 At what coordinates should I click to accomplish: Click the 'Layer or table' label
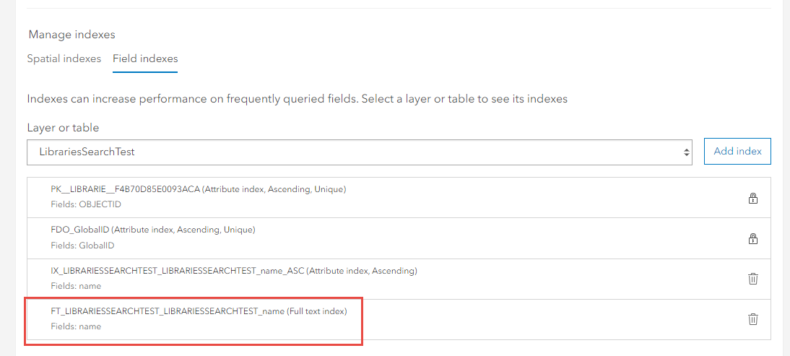(x=63, y=128)
